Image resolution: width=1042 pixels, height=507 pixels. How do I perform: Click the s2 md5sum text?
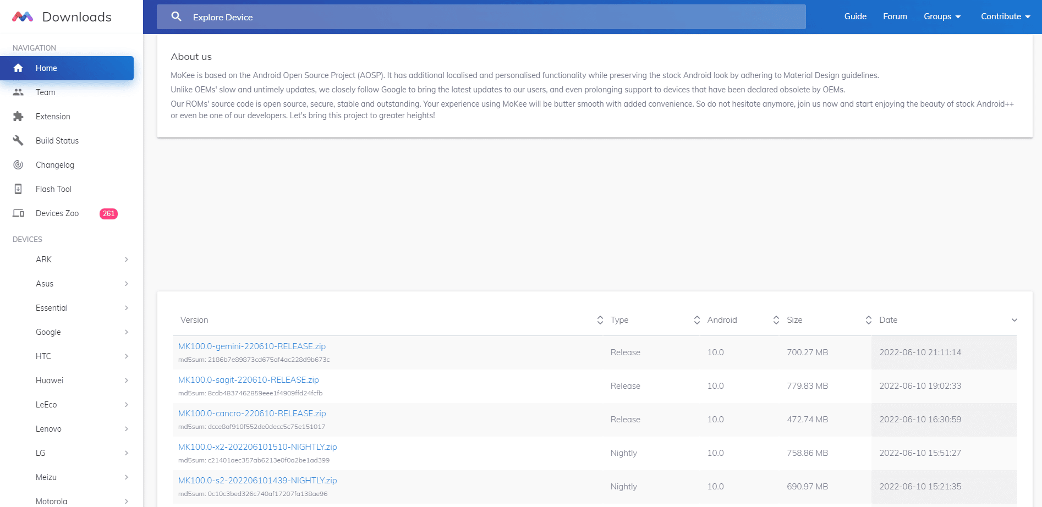[x=253, y=494]
